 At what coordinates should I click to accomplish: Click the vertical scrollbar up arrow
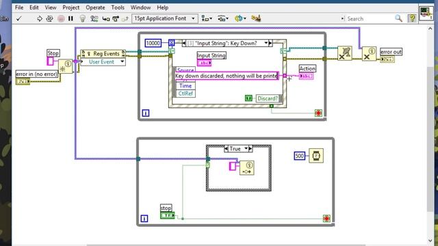tap(430, 29)
